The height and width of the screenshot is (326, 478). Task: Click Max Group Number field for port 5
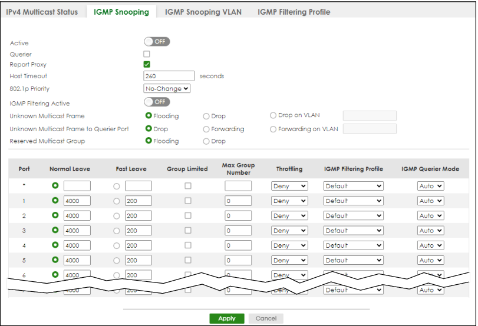coord(238,260)
